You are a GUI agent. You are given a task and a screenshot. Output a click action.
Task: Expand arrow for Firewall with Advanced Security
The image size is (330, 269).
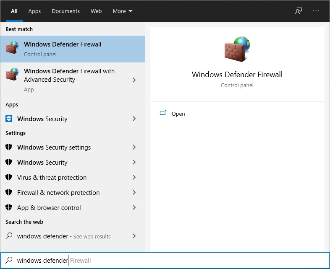pos(134,80)
